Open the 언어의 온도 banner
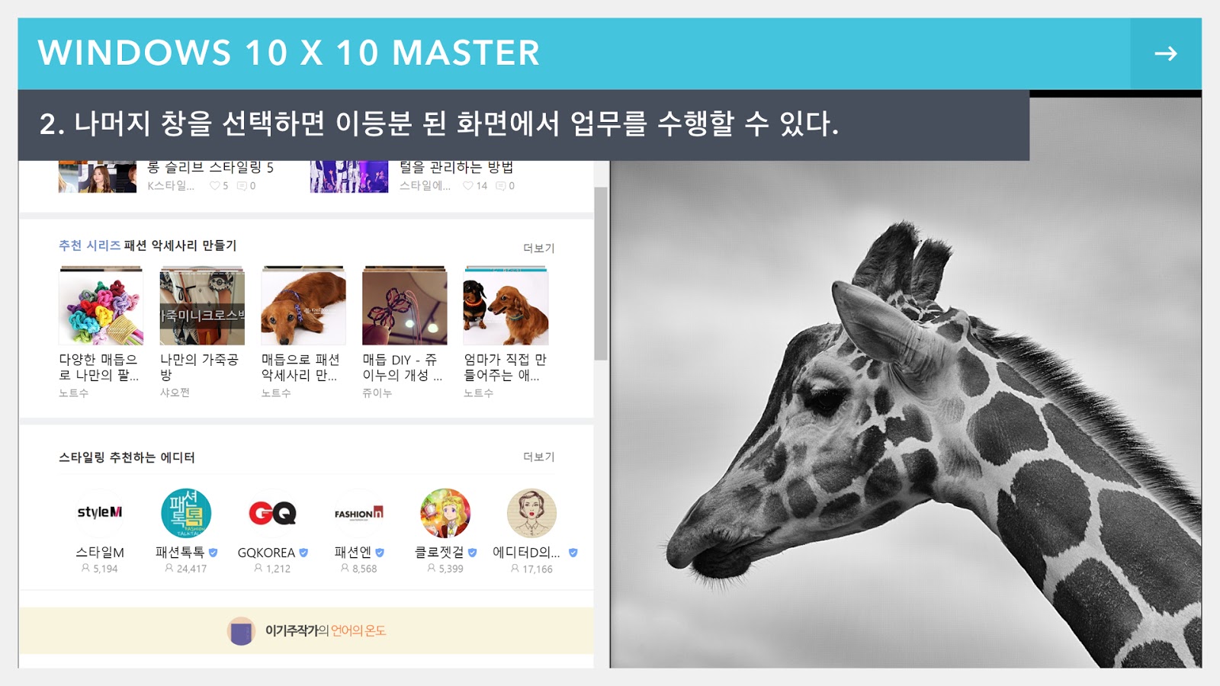The width and height of the screenshot is (1220, 686). 306,630
